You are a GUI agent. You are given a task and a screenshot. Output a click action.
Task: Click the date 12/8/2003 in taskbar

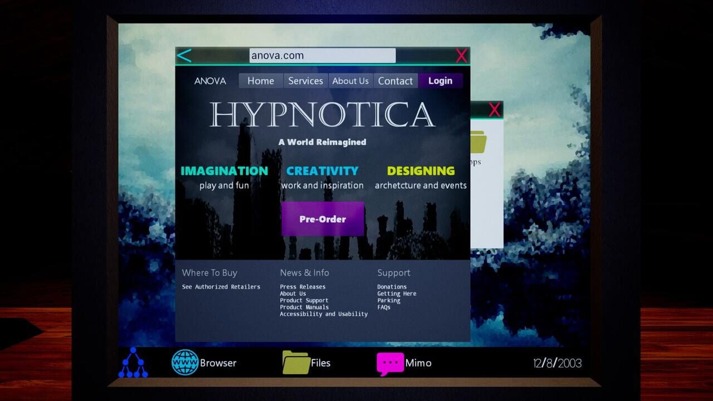557,363
